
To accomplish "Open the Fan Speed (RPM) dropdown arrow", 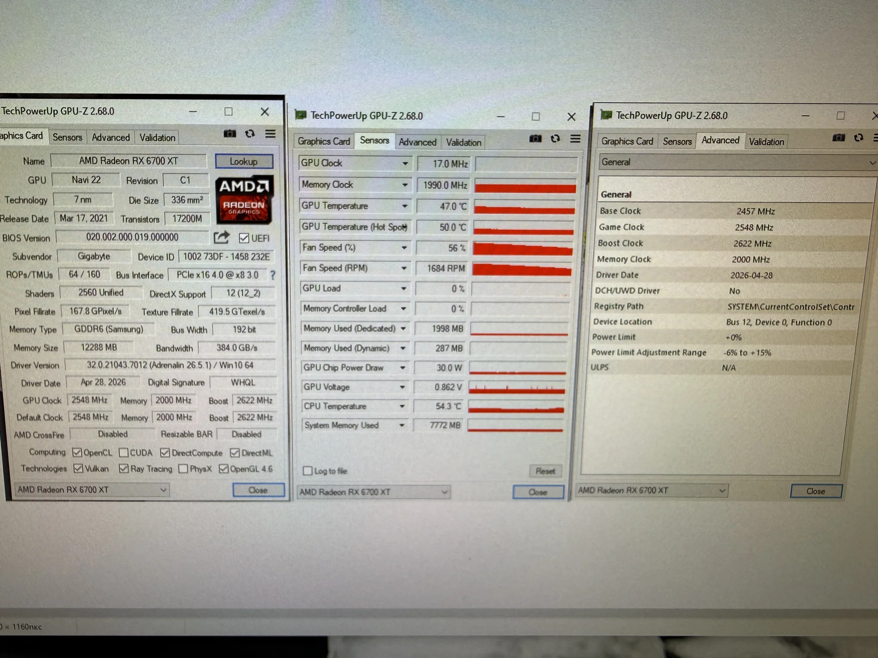I will coord(404,268).
